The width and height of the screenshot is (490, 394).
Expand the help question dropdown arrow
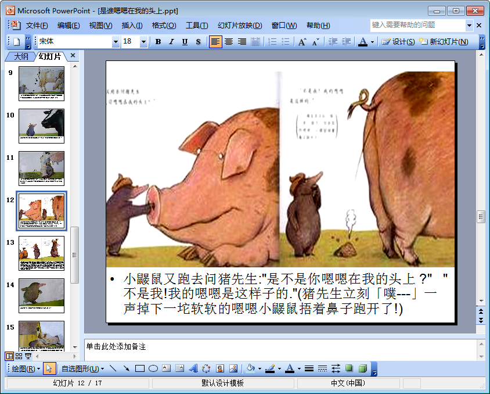click(x=469, y=26)
